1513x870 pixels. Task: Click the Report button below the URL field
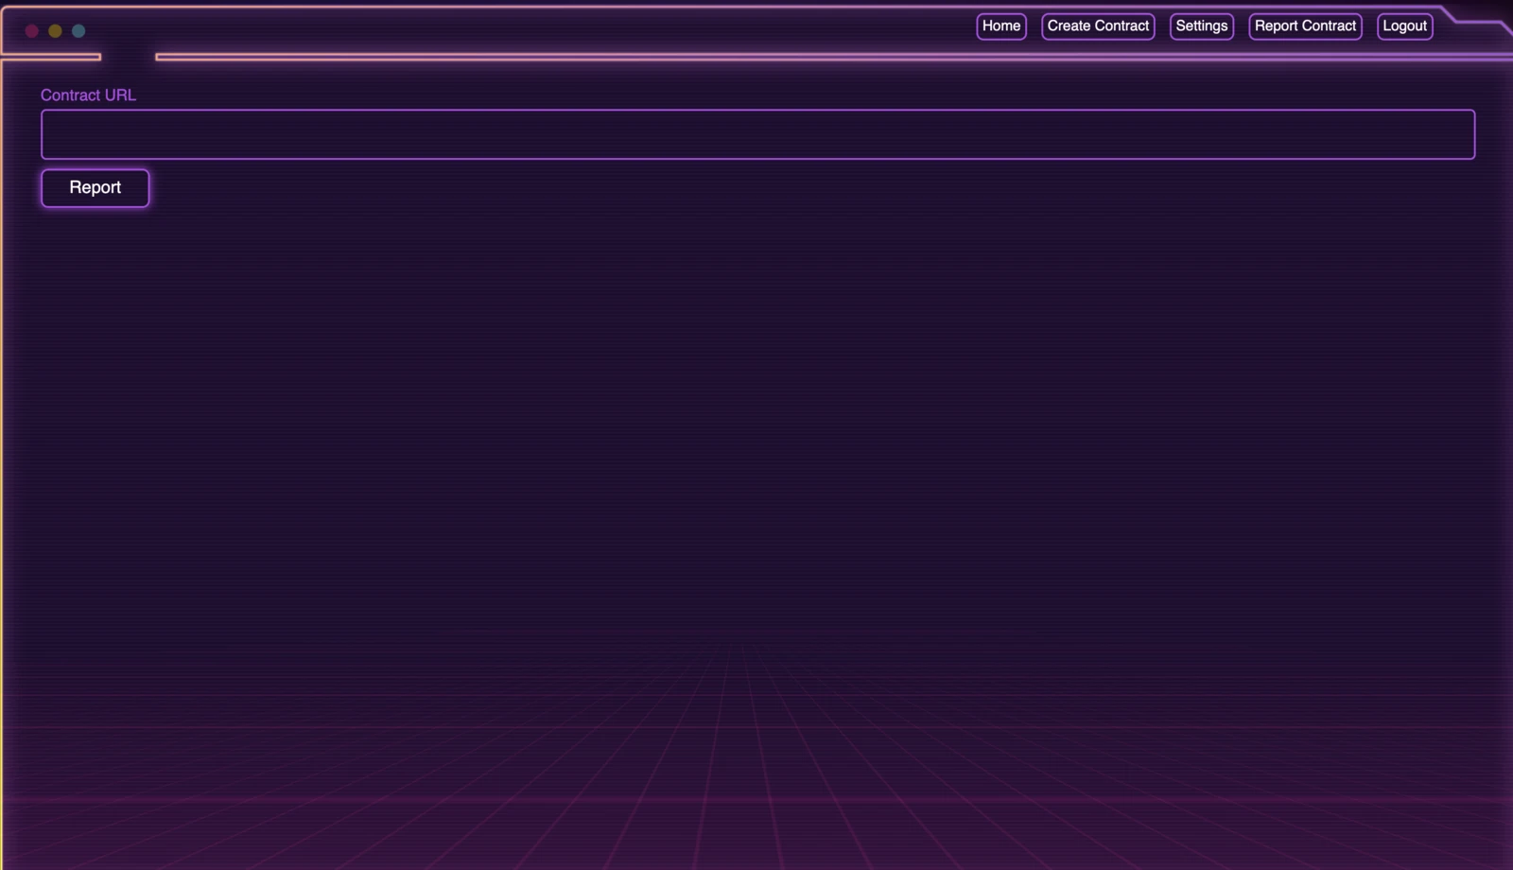[95, 188]
